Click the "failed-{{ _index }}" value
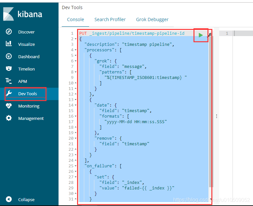The image size is (253, 206). click(148, 188)
